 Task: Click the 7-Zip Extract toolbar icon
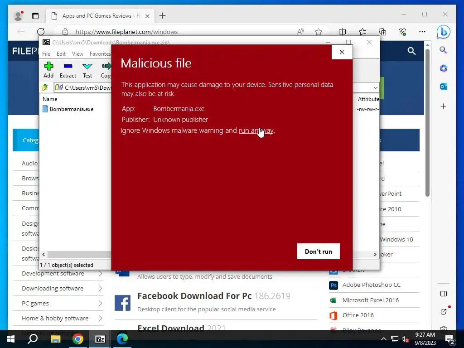tap(68, 66)
